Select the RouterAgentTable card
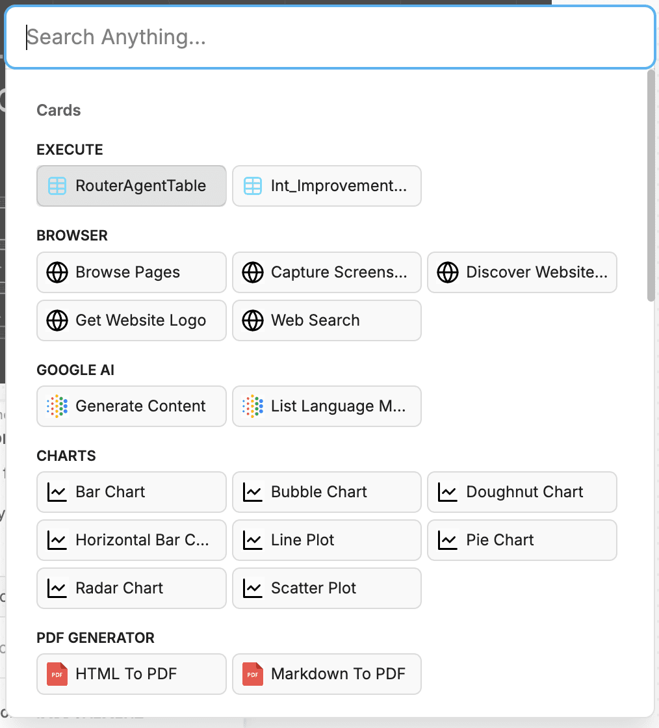Viewport: 659px width, 728px height. 131,186
